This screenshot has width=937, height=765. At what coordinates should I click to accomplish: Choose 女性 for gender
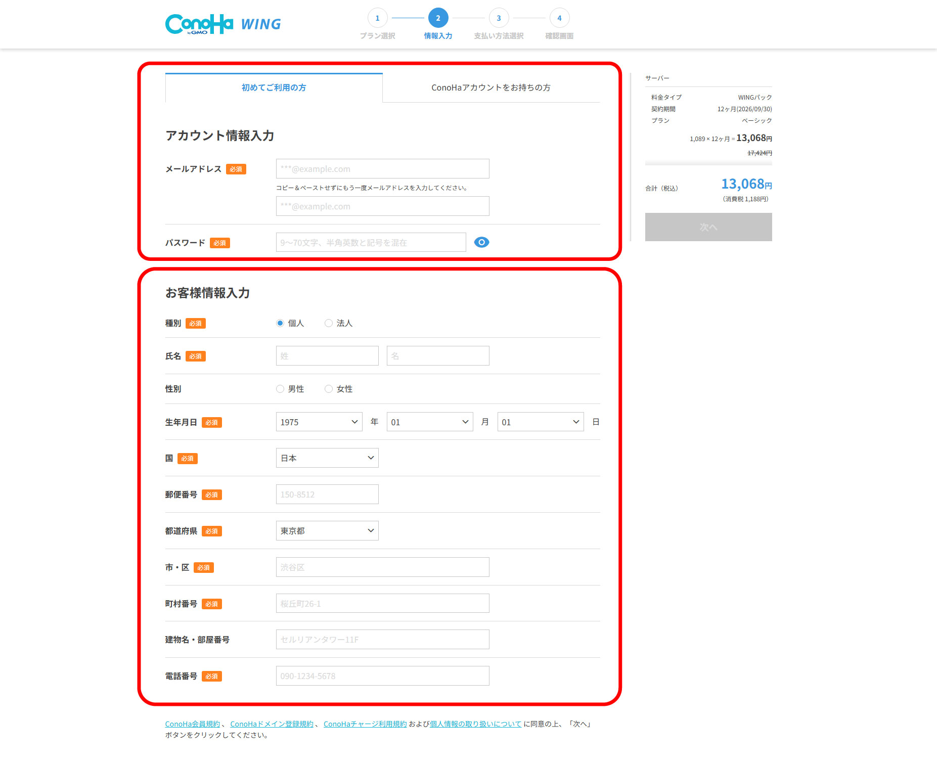(329, 389)
